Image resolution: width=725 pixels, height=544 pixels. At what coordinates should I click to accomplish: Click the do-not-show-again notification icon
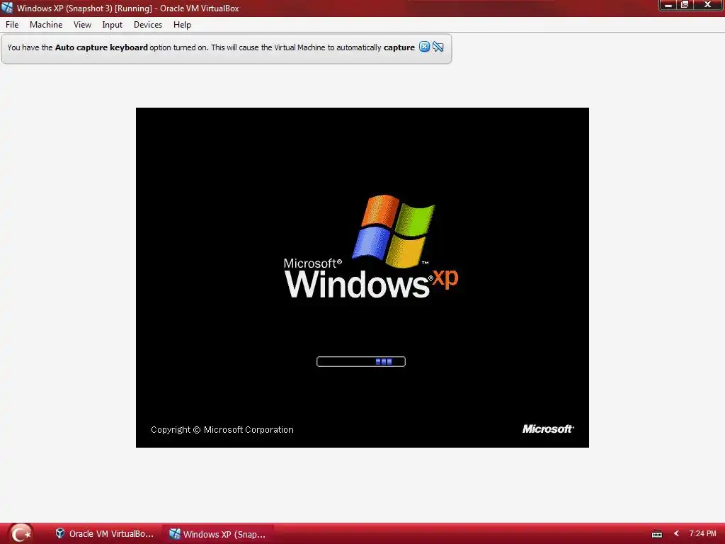[x=438, y=47]
